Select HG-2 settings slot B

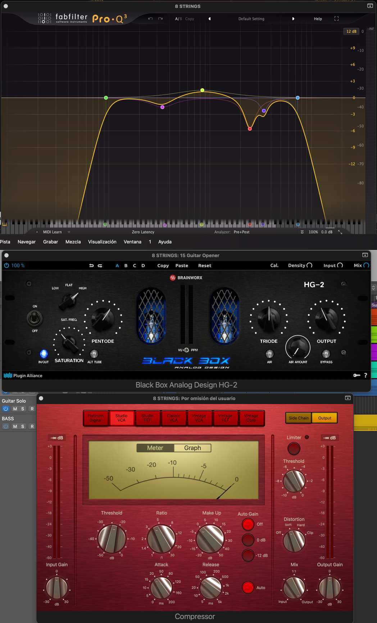click(126, 266)
